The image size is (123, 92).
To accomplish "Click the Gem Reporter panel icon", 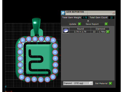I will (x=63, y=13).
